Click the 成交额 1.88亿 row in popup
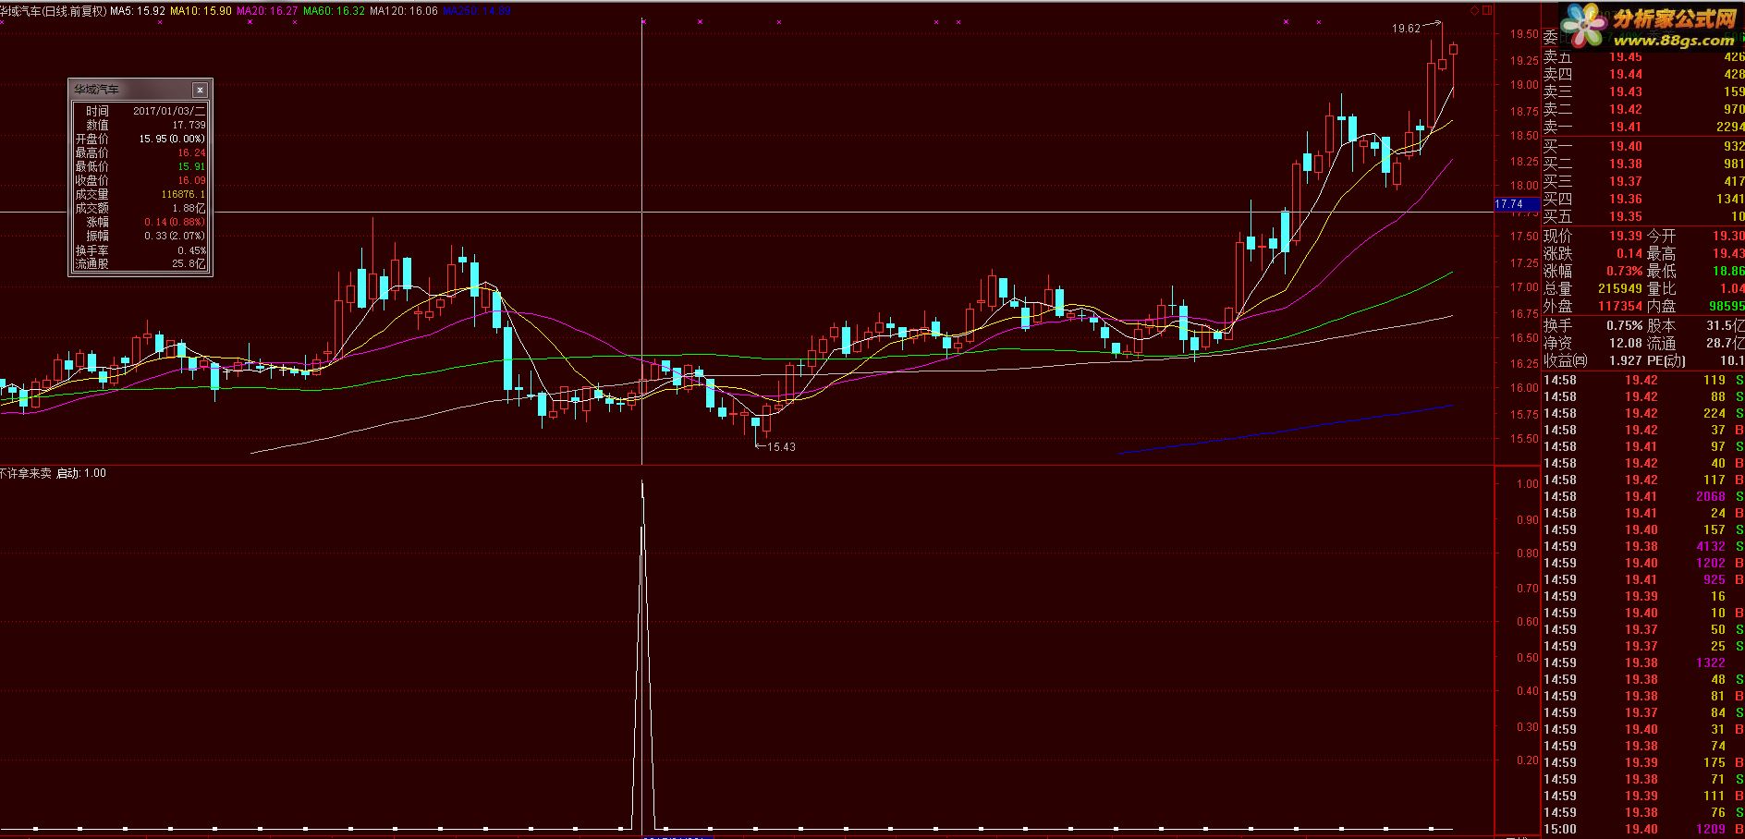The height and width of the screenshot is (839, 1745). (x=140, y=208)
